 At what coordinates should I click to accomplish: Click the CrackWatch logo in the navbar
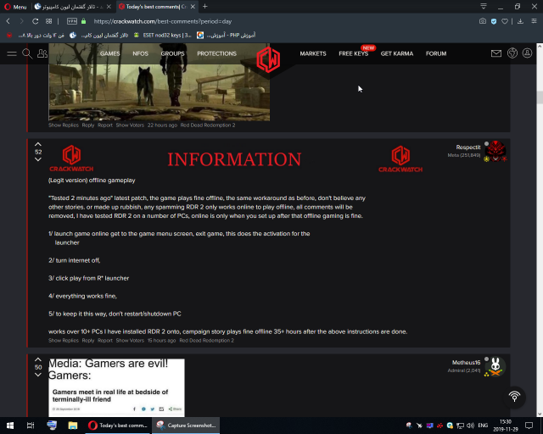268,58
